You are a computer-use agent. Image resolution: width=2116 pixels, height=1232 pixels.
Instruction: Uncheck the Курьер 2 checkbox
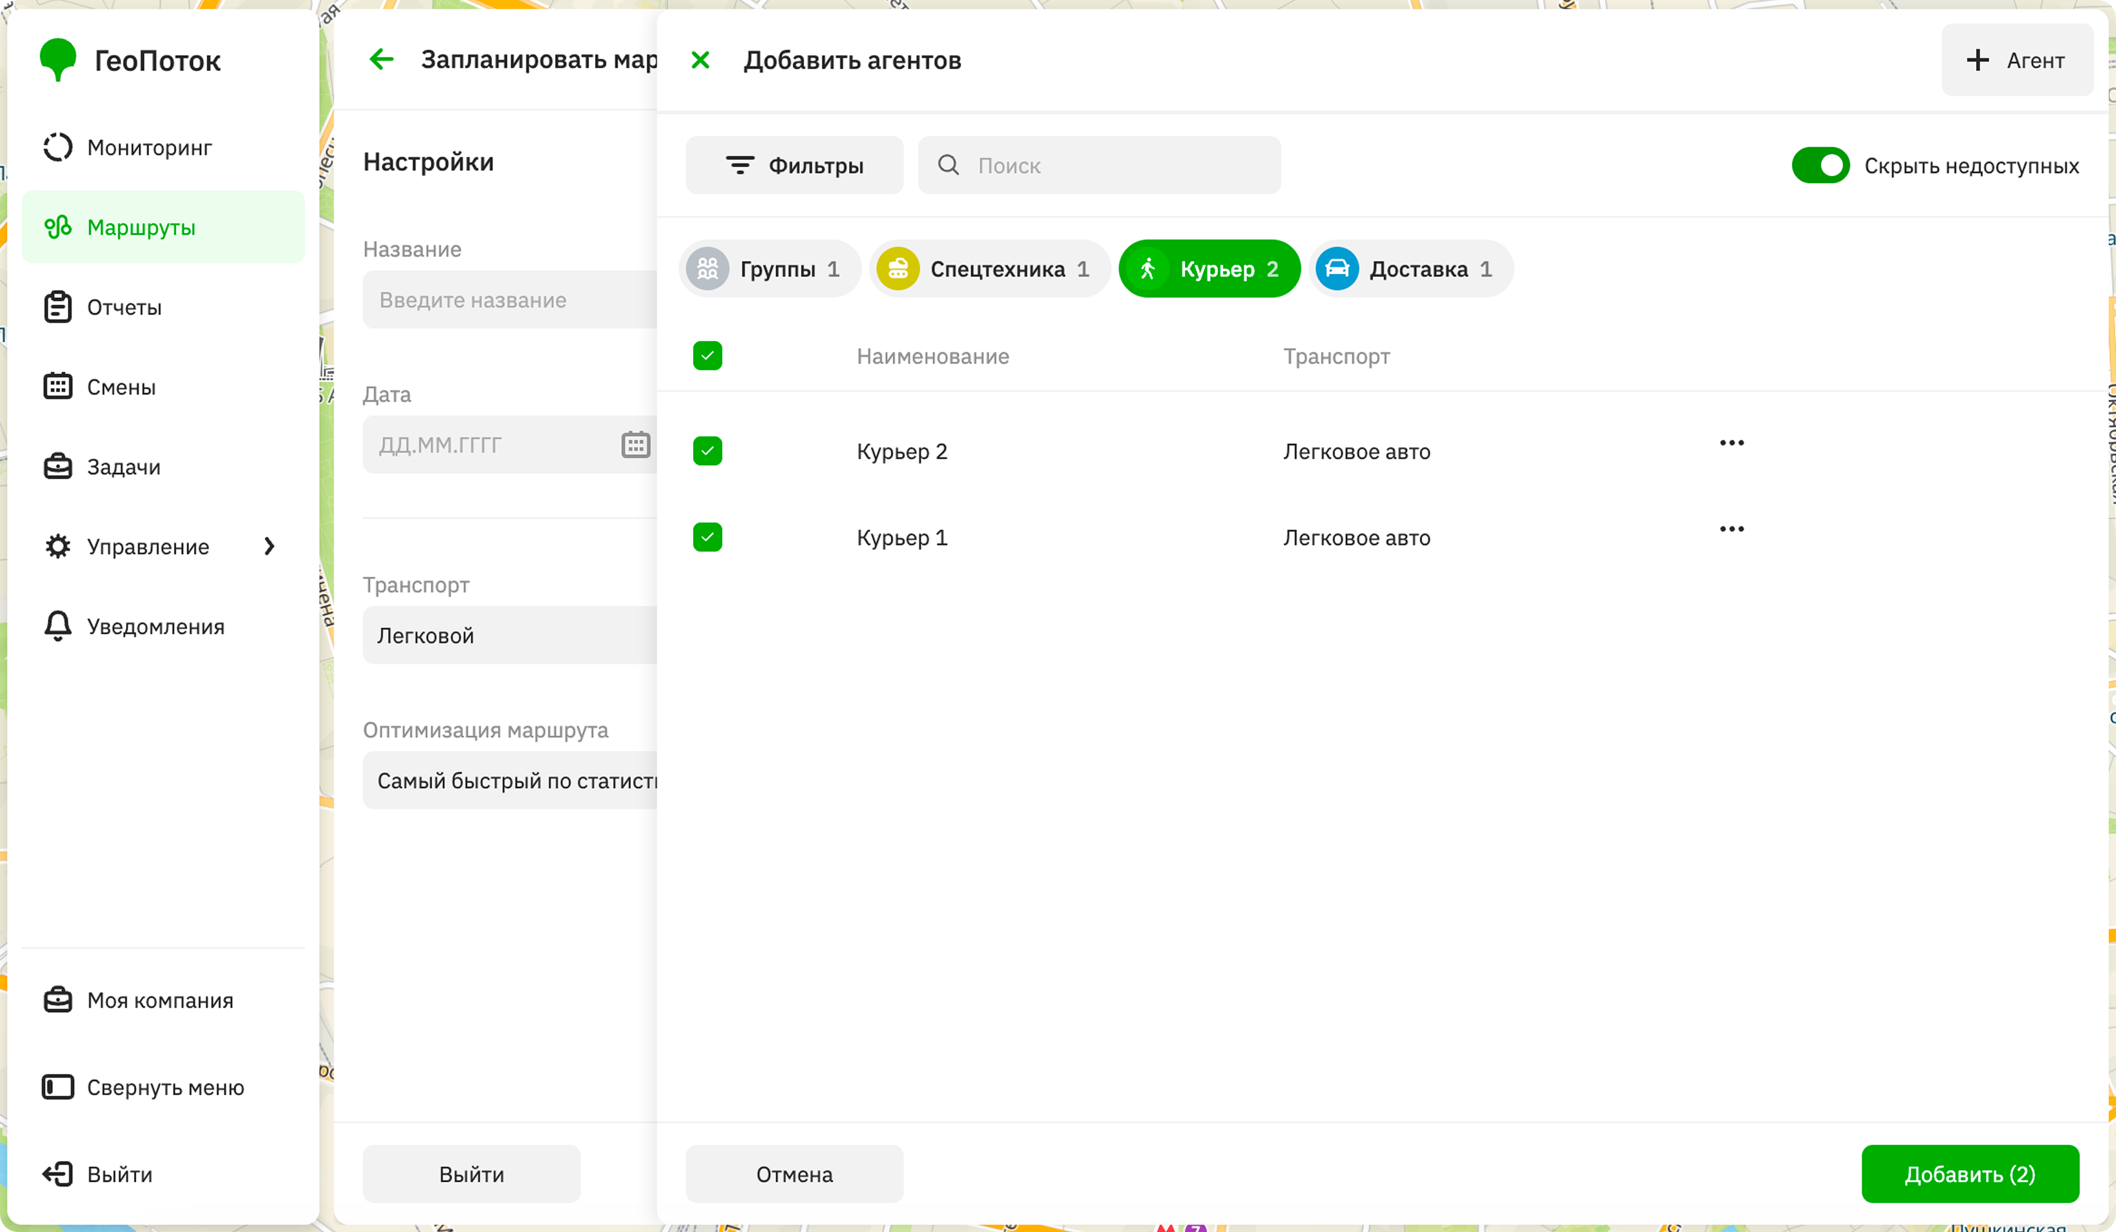tap(708, 451)
